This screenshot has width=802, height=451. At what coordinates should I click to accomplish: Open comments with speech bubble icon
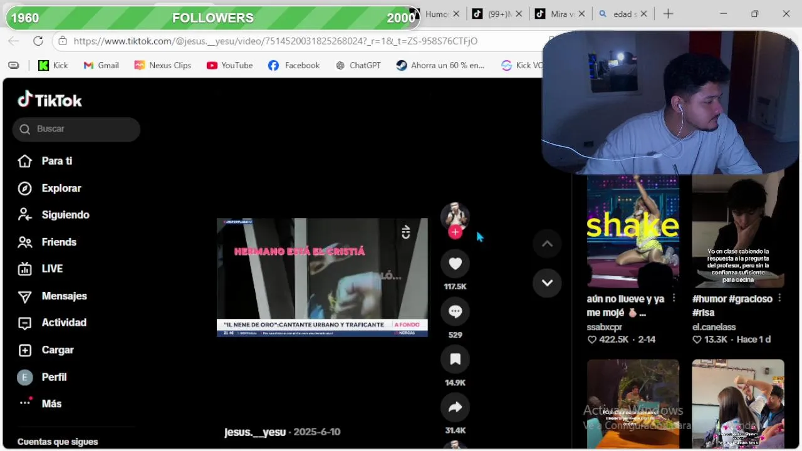pyautogui.click(x=455, y=311)
